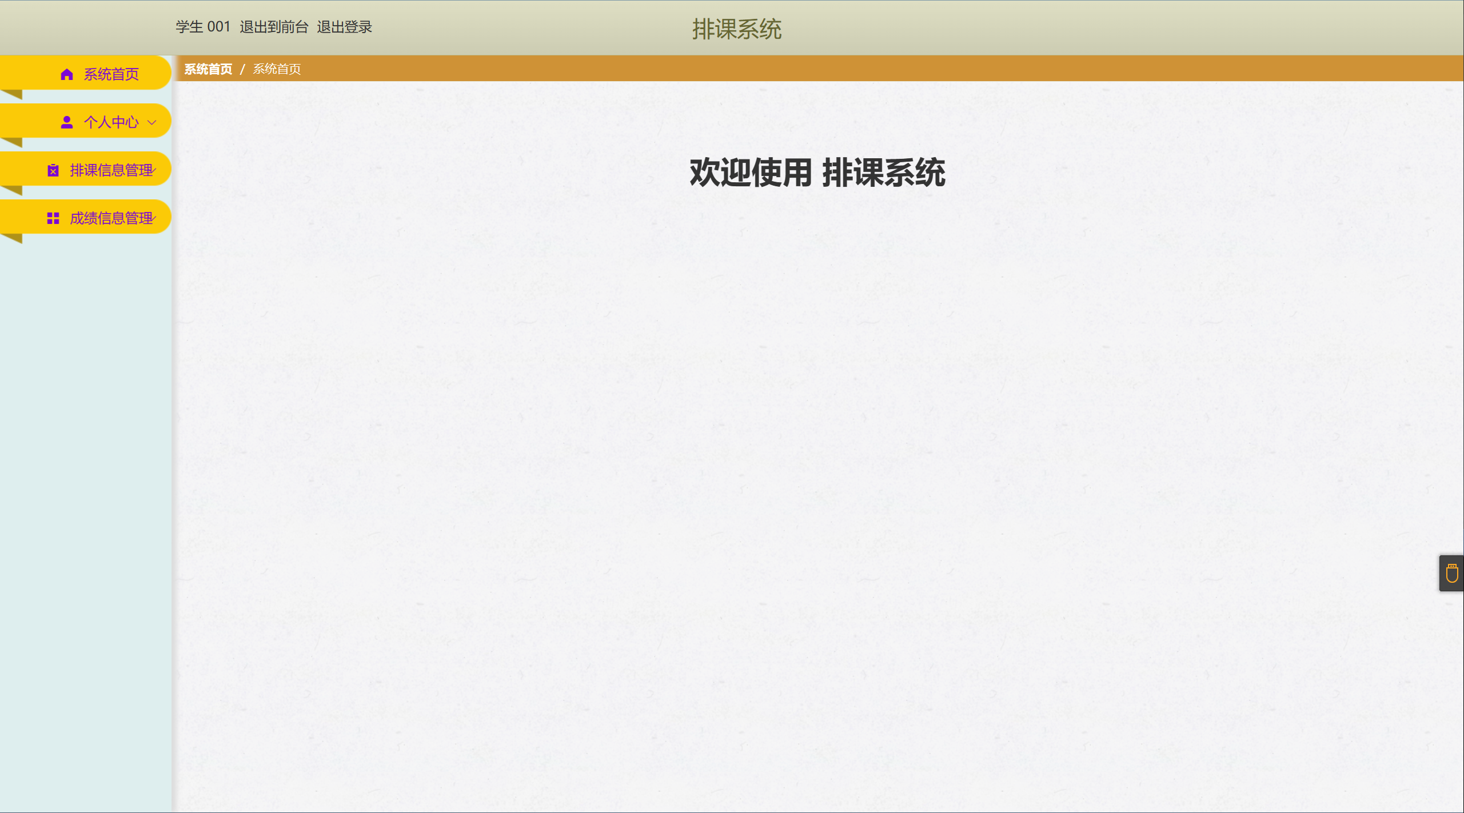Expand the 个人中心 chevron arrow
This screenshot has height=813, width=1464.
[x=152, y=122]
